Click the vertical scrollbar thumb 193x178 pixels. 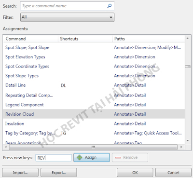point(188,67)
